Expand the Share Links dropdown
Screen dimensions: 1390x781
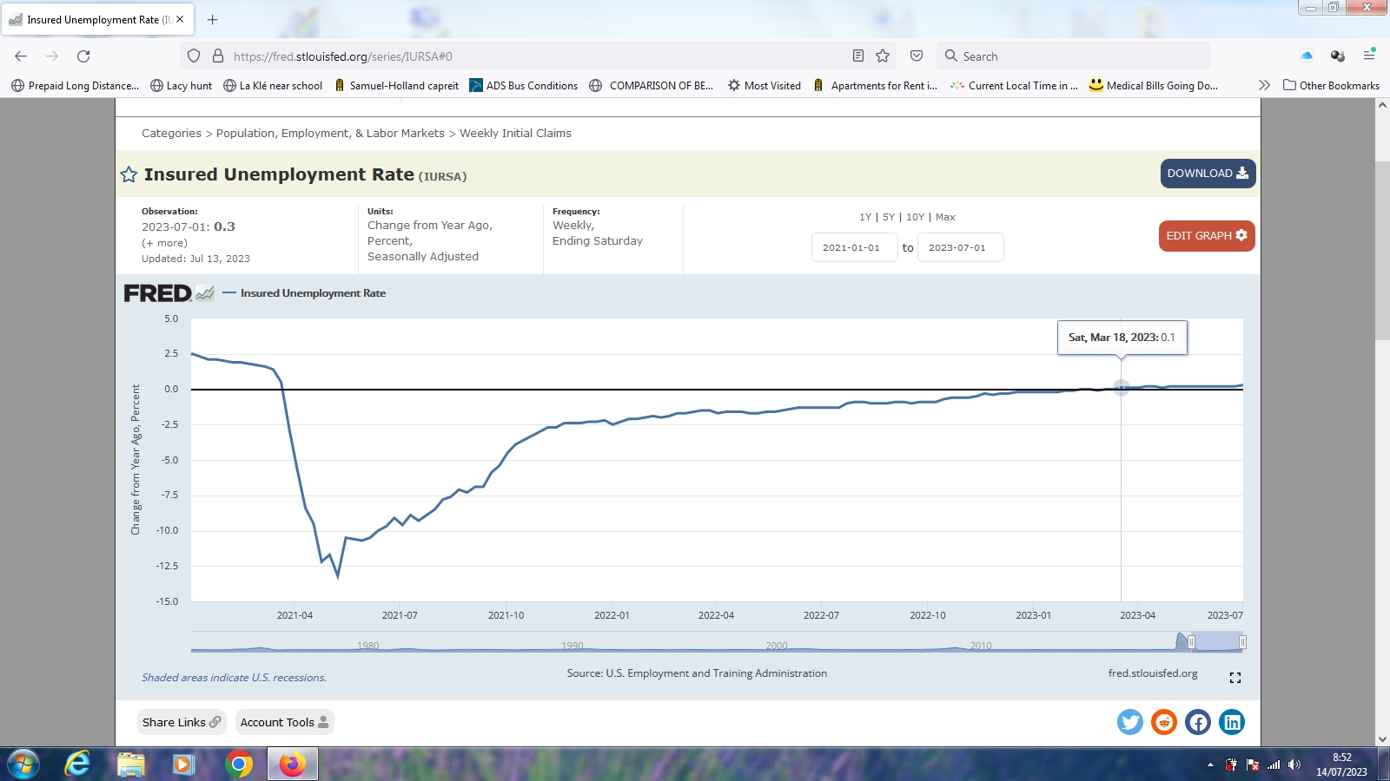coord(182,722)
